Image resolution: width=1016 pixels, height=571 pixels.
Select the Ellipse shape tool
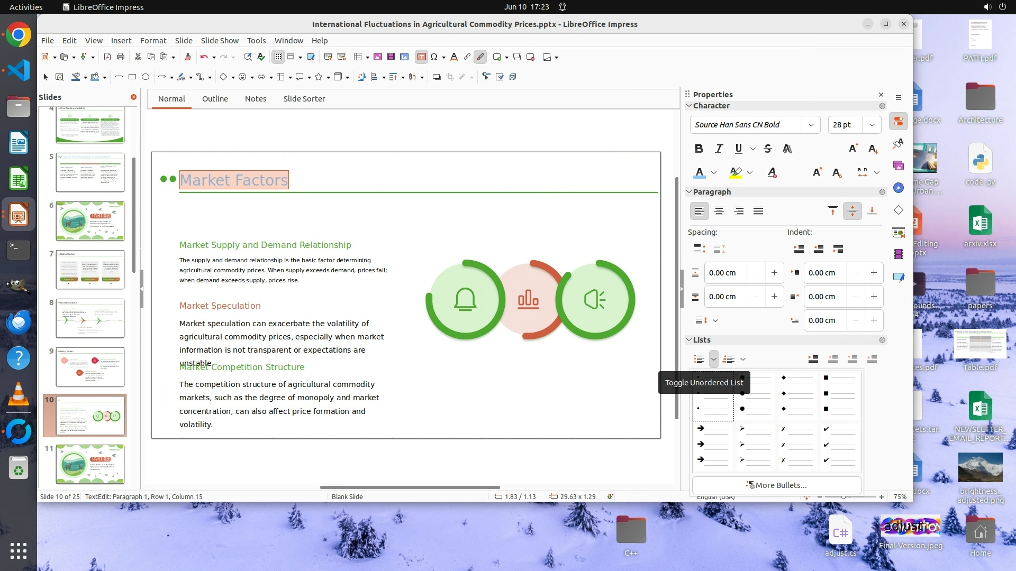click(146, 77)
